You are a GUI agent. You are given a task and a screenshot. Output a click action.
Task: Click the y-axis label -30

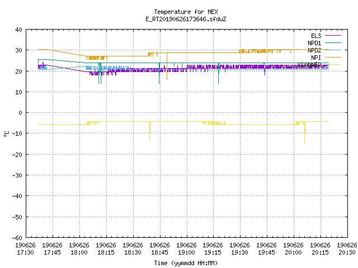[17, 175]
